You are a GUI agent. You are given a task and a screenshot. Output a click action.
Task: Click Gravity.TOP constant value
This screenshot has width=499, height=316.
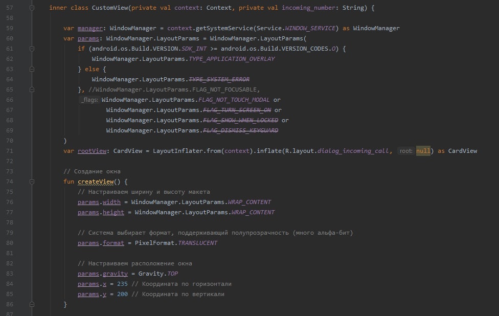point(172,274)
